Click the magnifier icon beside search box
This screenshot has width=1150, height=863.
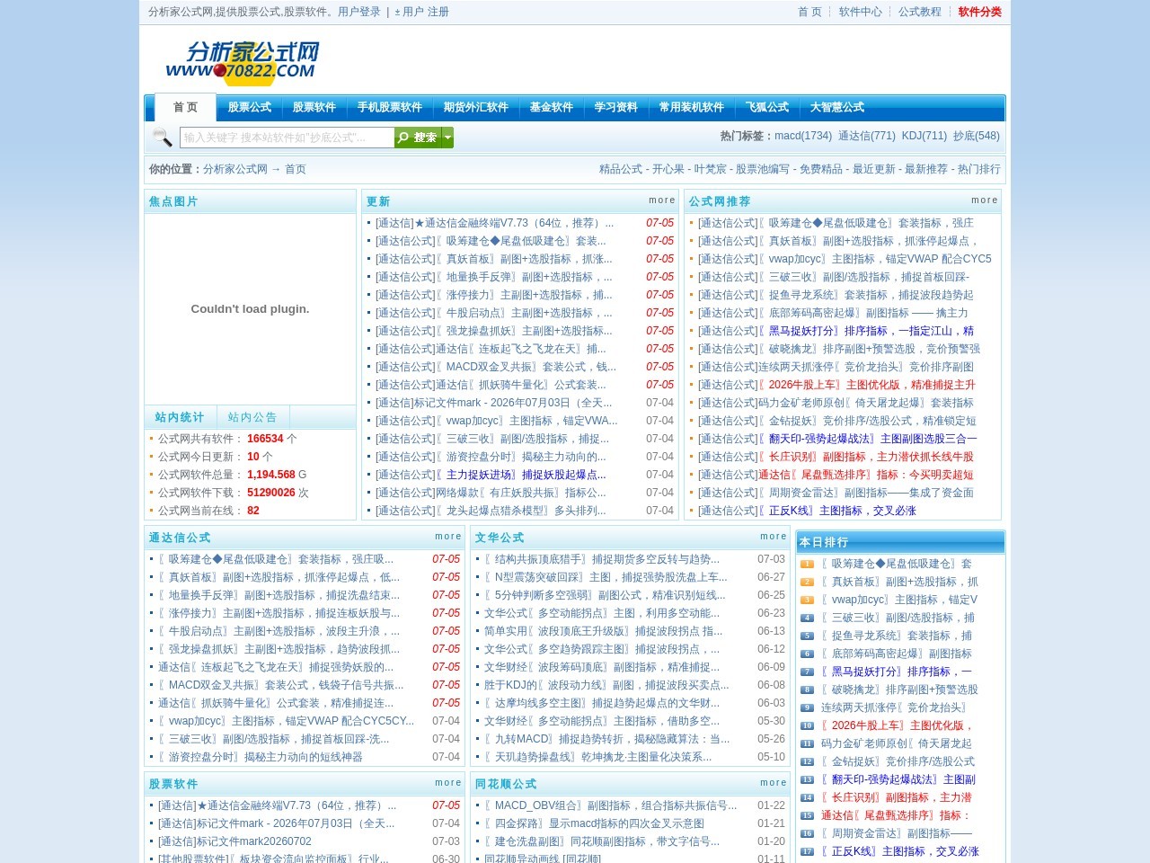click(x=162, y=137)
